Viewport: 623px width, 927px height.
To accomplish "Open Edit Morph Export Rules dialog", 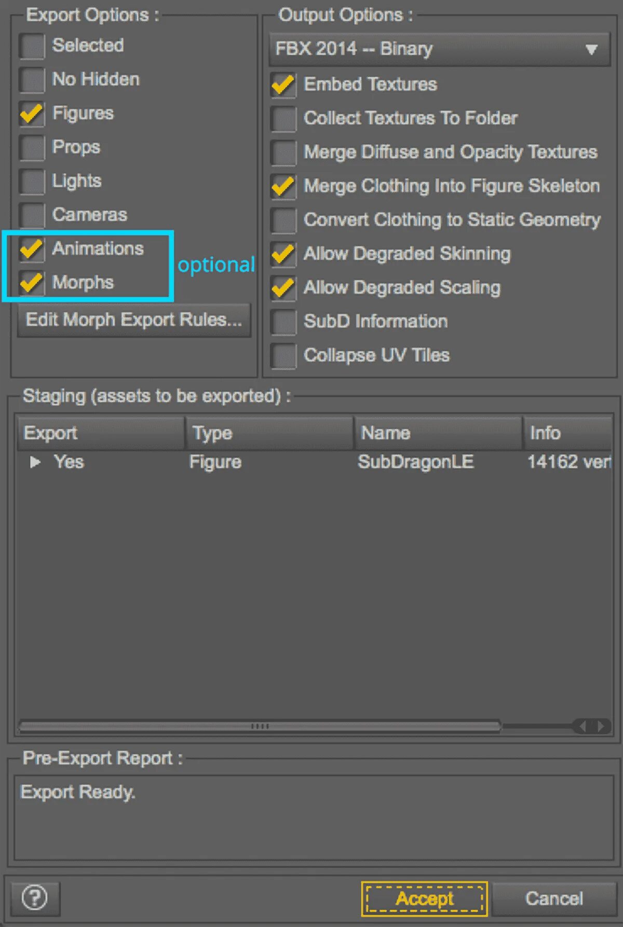I will point(134,320).
